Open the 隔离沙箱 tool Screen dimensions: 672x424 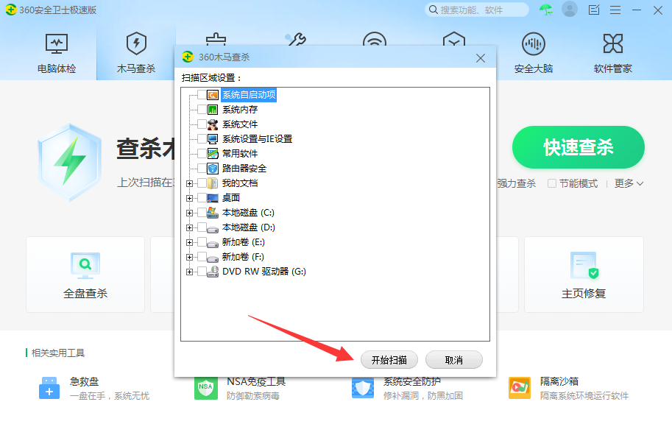569,388
